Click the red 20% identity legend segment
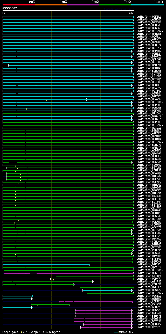 [19, 5]
